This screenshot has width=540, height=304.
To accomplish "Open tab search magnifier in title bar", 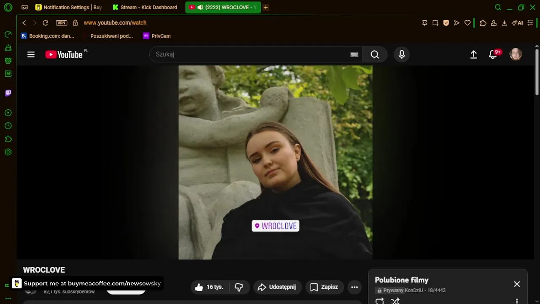I will [498, 7].
